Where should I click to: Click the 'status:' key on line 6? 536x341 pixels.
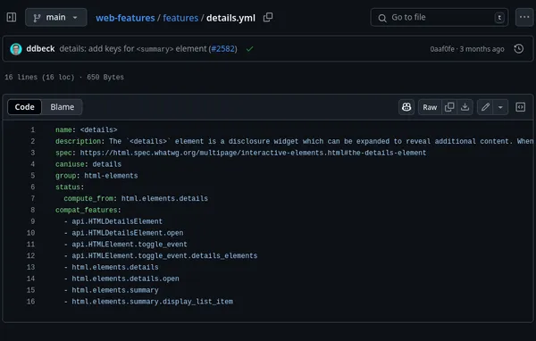(70, 187)
